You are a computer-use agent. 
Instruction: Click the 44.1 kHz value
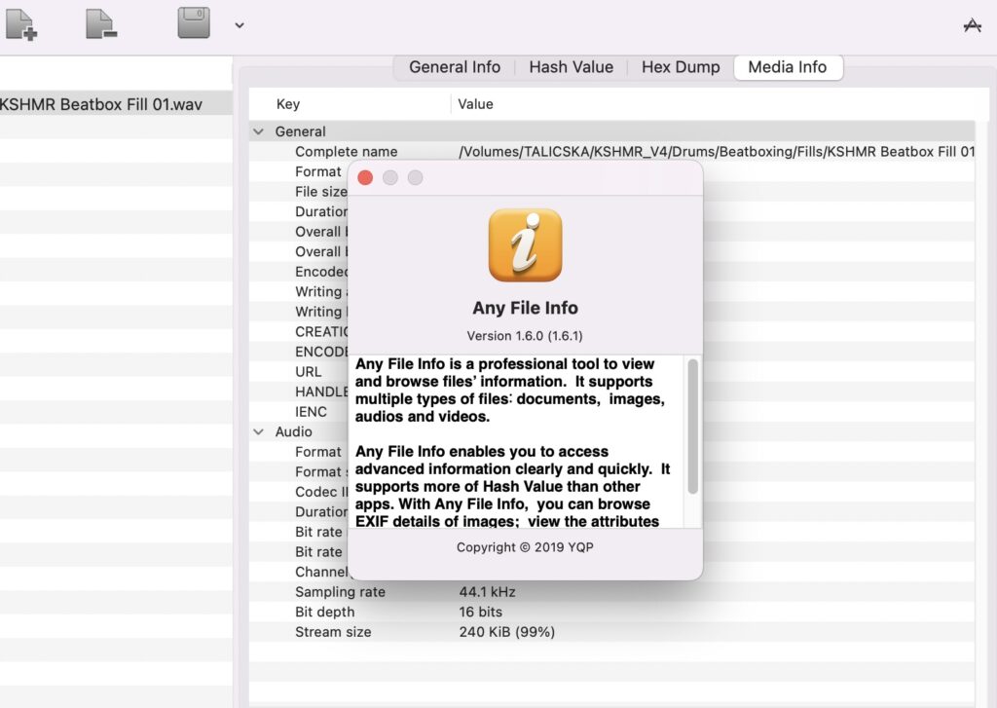(x=487, y=591)
